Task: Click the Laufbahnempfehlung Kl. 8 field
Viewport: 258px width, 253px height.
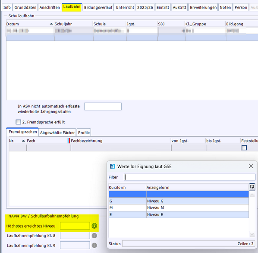Action: coord(75,236)
